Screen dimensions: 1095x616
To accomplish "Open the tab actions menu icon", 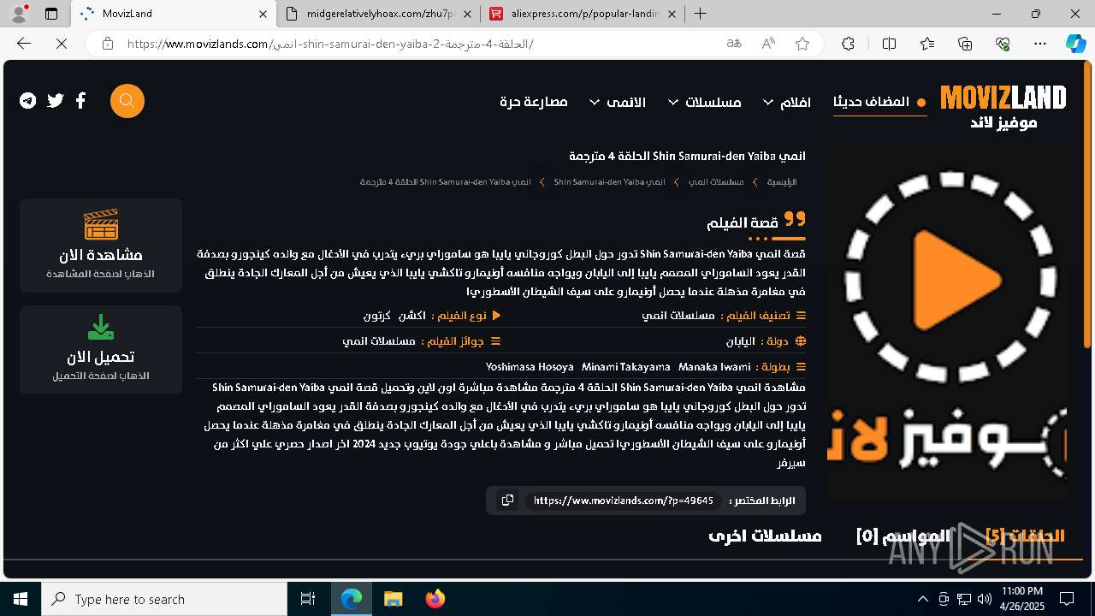I will pos(51,14).
